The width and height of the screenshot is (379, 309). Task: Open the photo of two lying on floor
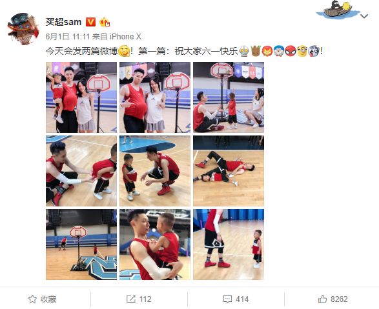229,171
